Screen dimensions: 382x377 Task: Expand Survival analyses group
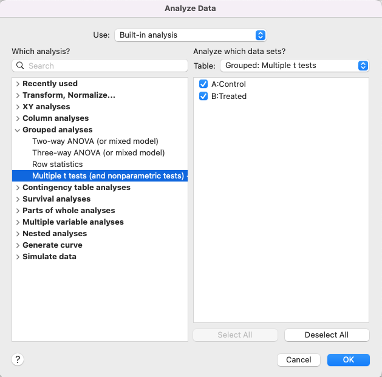18,199
